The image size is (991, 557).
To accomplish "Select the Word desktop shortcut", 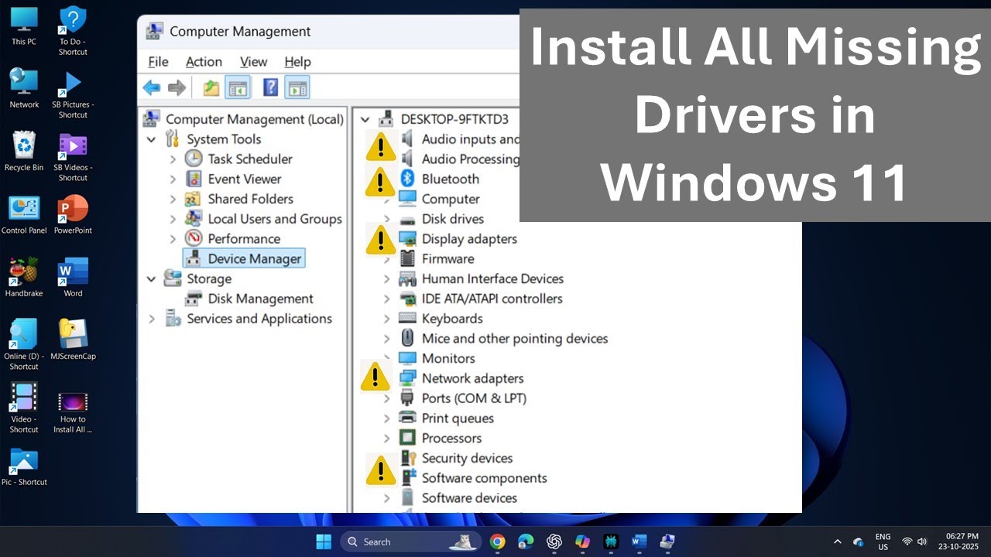I will click(x=73, y=278).
